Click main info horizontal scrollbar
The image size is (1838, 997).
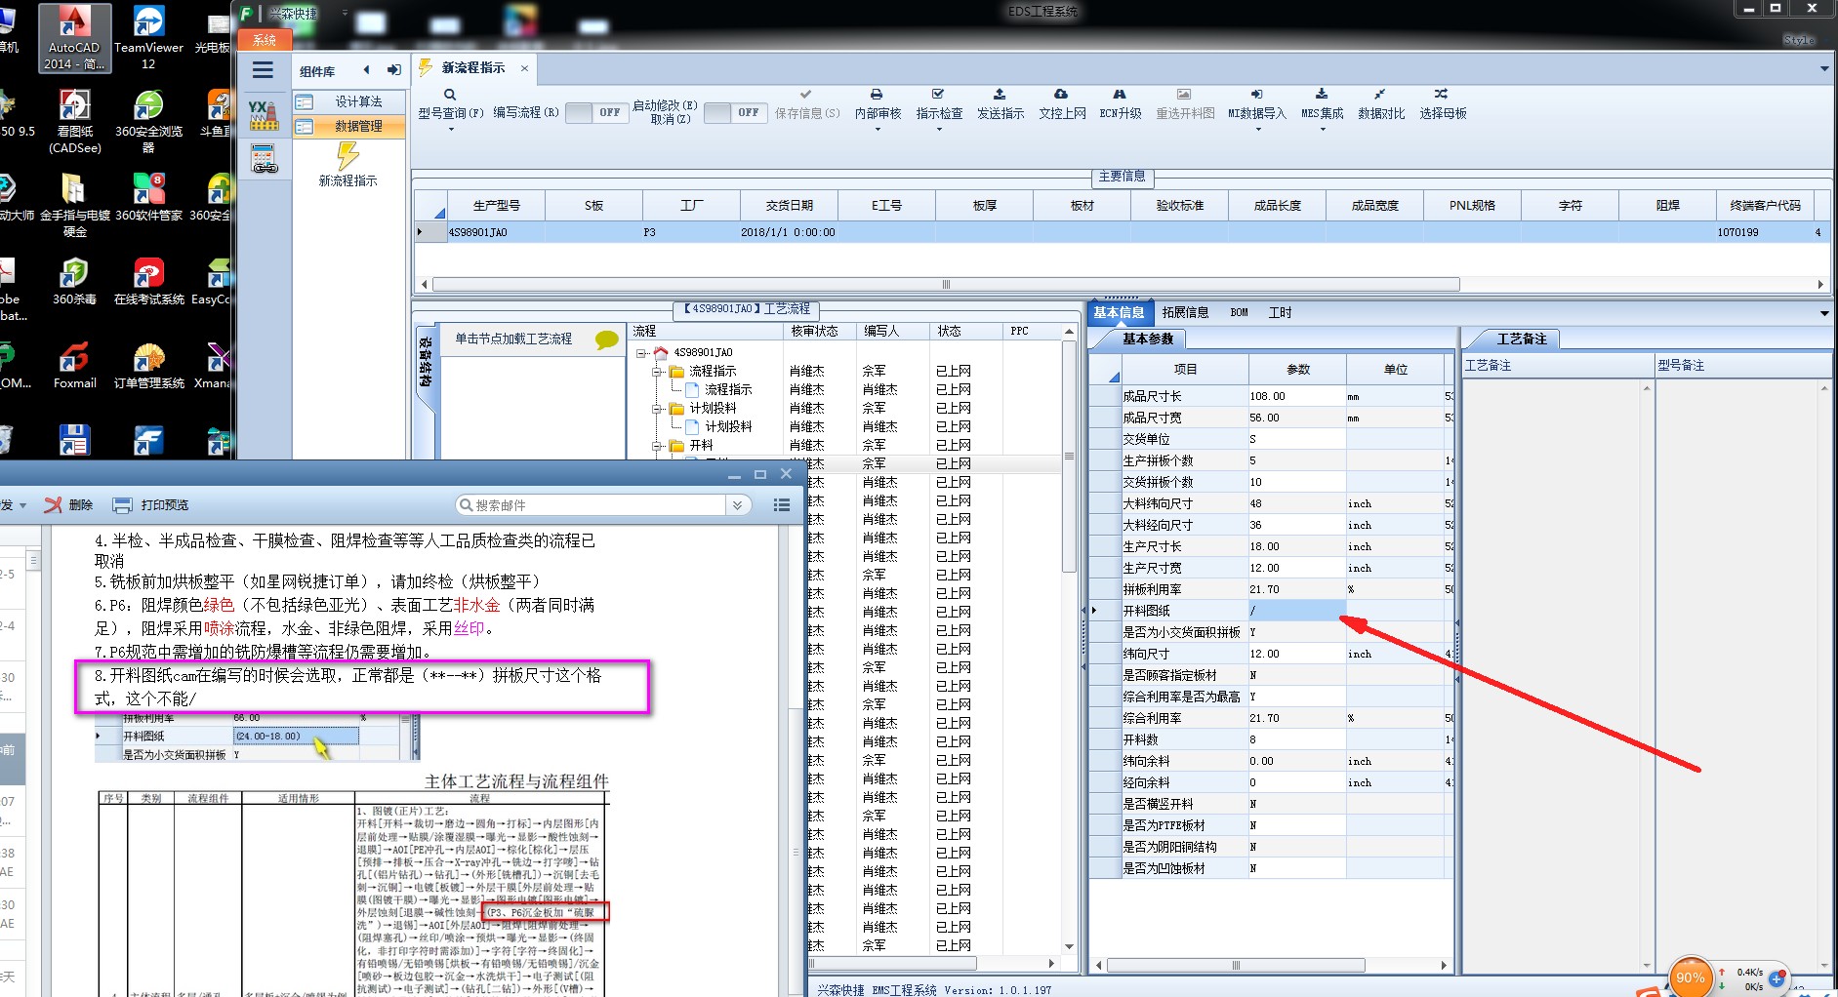coord(946,285)
